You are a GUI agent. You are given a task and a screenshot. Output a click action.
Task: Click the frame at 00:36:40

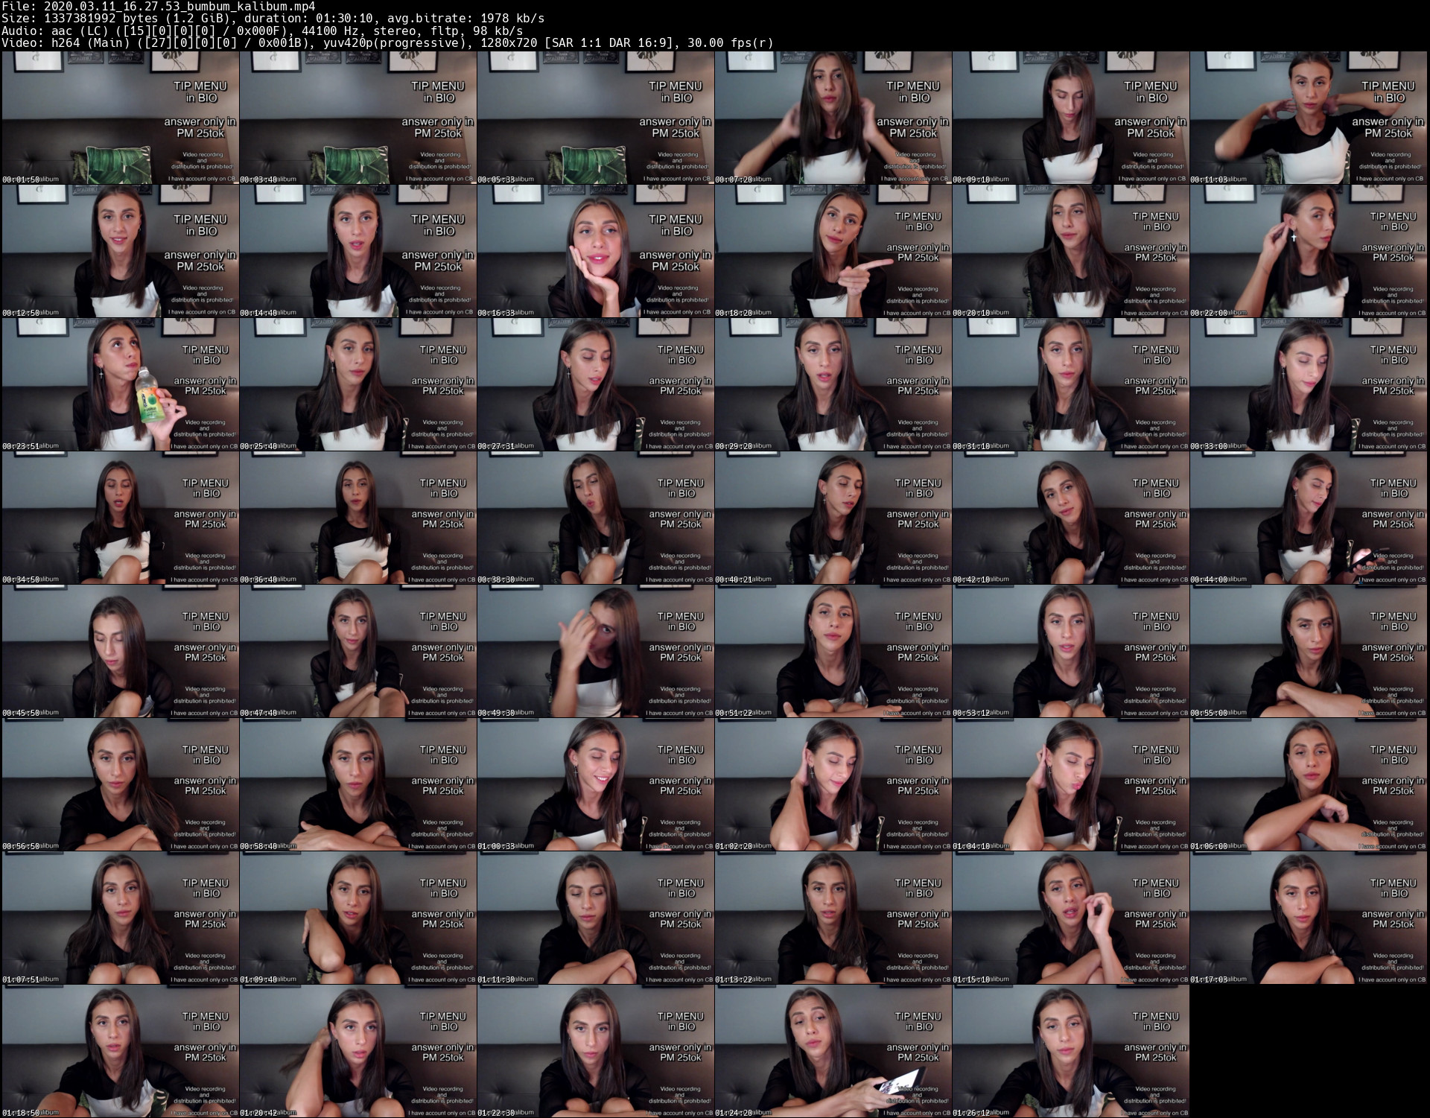[358, 518]
